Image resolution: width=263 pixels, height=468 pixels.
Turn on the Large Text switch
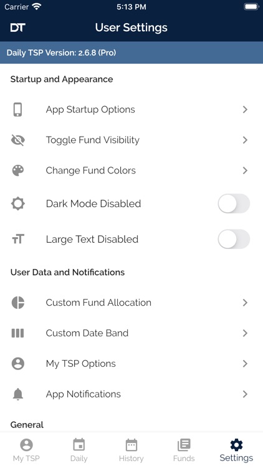[234, 239]
